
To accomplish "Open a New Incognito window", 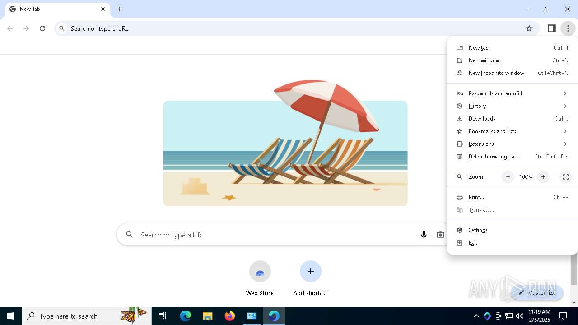I will click(x=512, y=73).
